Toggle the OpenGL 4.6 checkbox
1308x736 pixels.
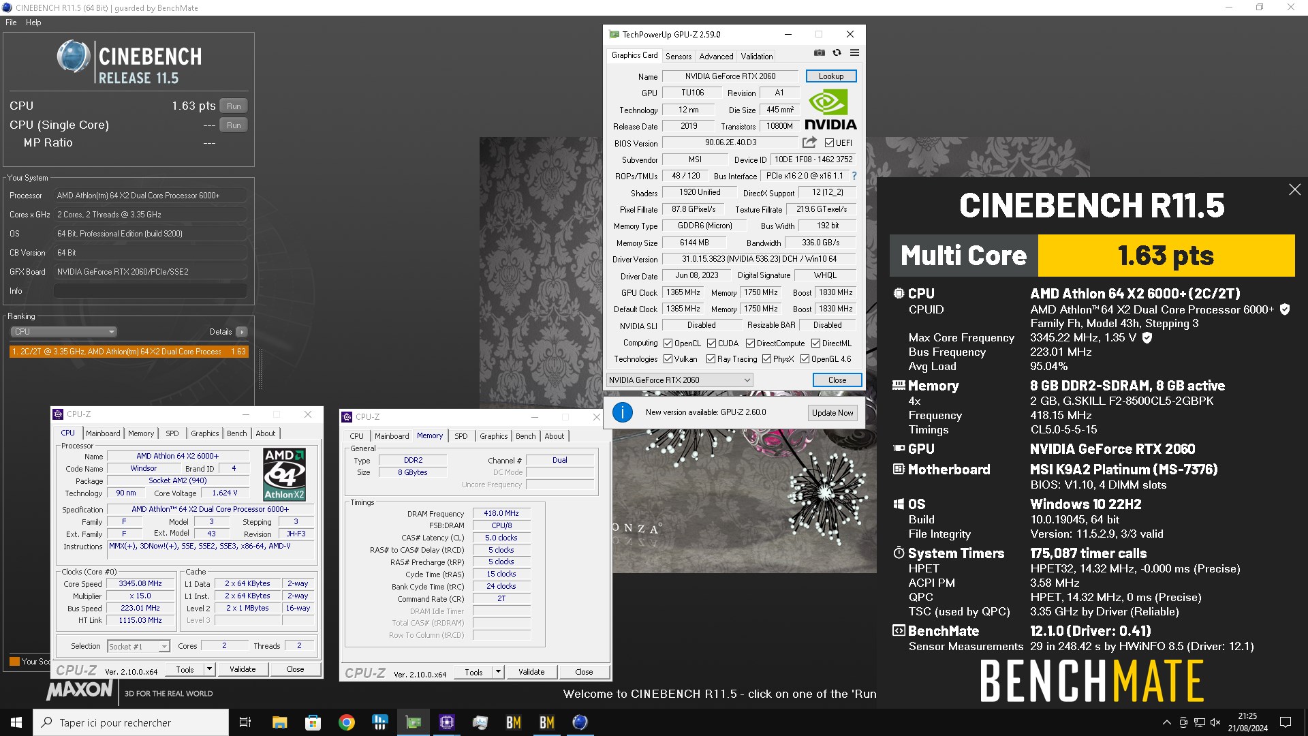pos(805,359)
